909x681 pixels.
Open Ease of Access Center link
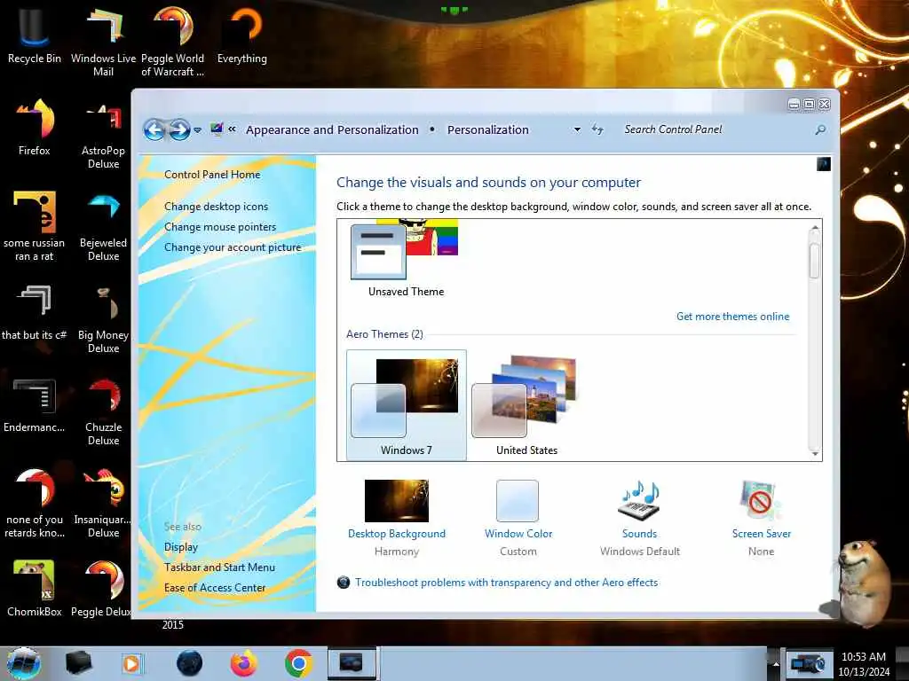click(215, 588)
